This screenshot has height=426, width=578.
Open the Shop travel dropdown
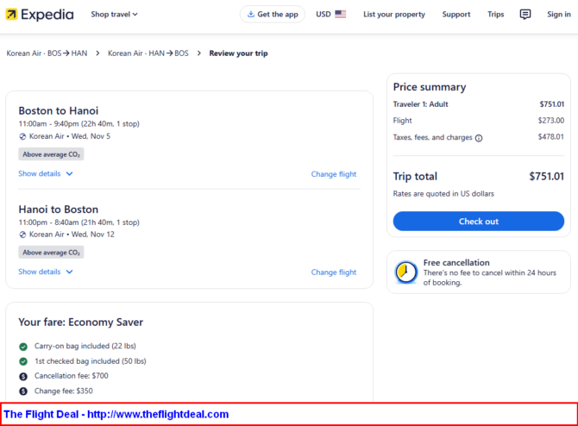pos(114,14)
